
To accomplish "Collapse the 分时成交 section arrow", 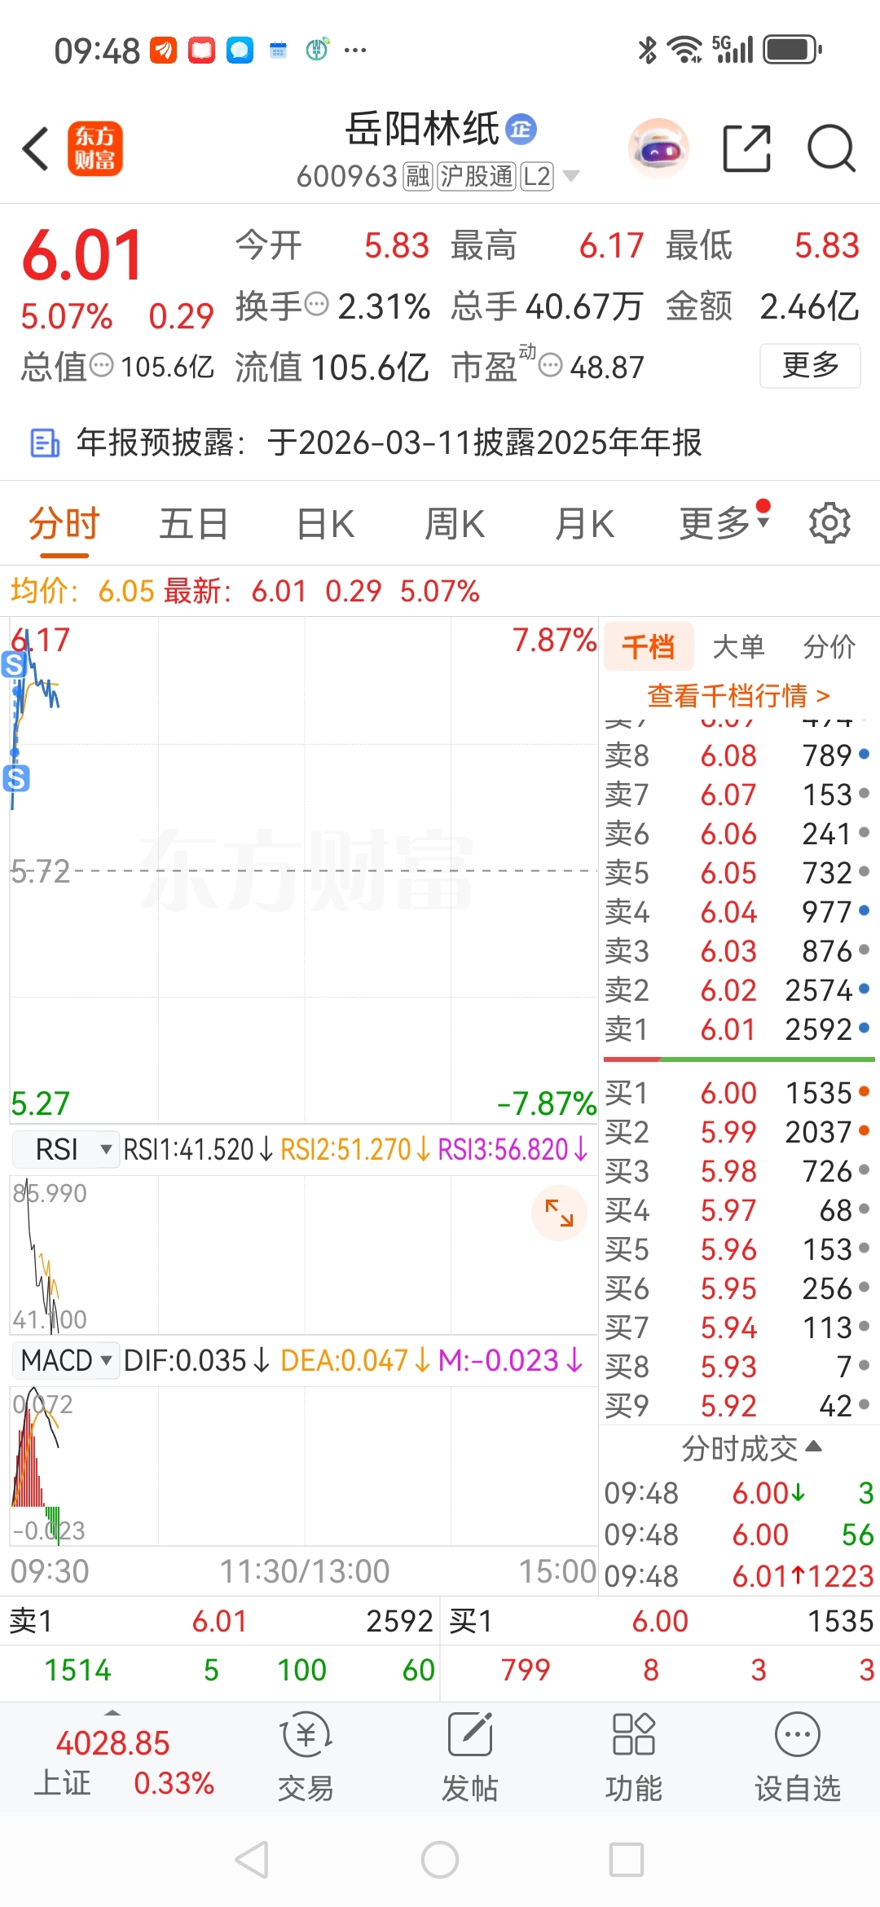I will tap(813, 1447).
